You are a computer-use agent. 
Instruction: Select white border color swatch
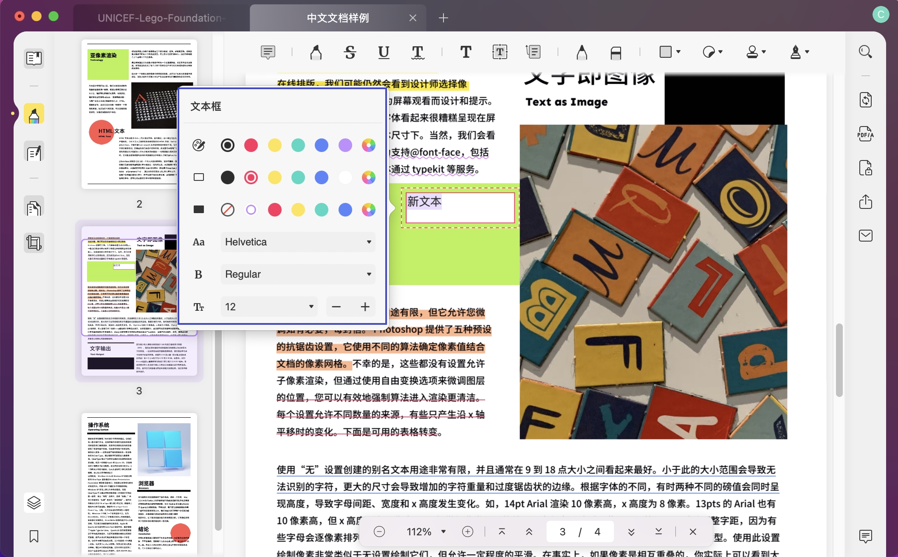click(x=345, y=177)
